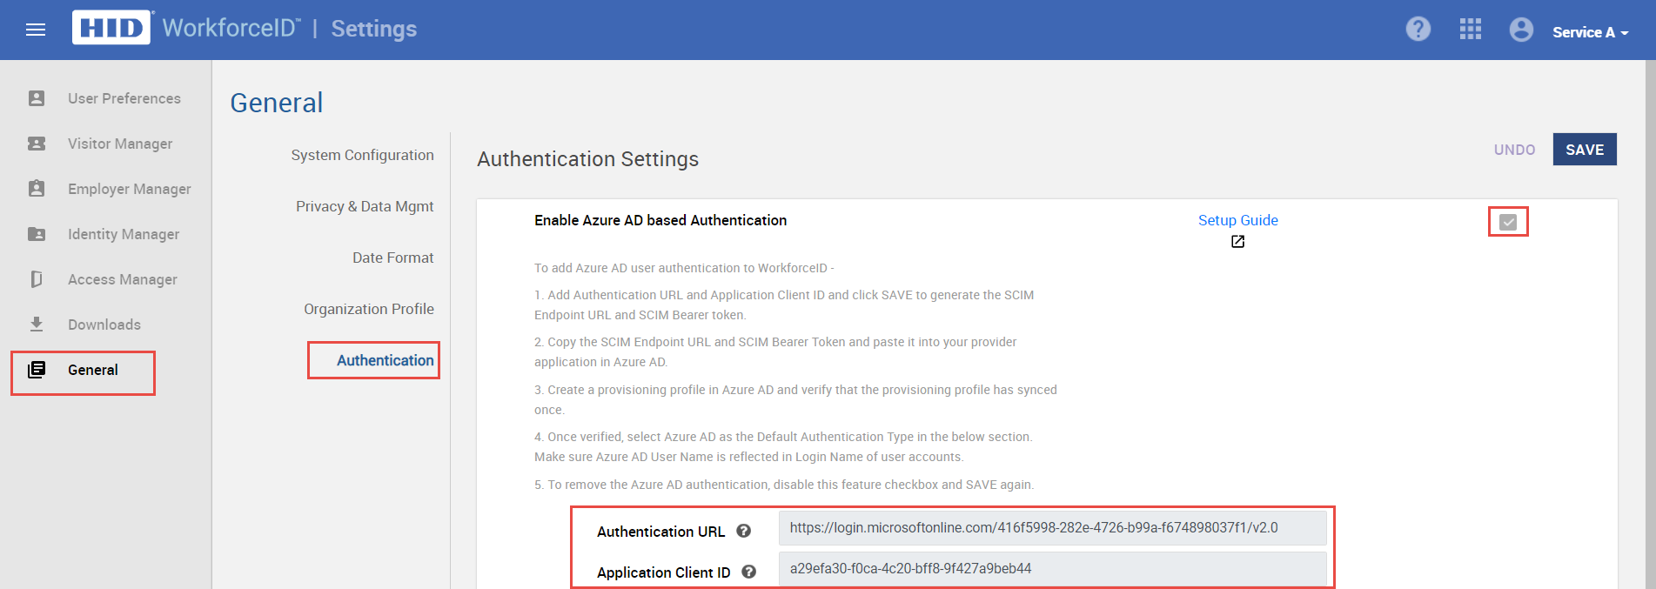The image size is (1656, 589).
Task: Select the Organization Profile tab
Action: click(369, 309)
